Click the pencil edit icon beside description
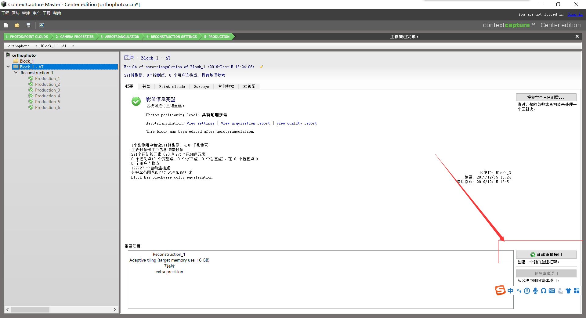 261,67
